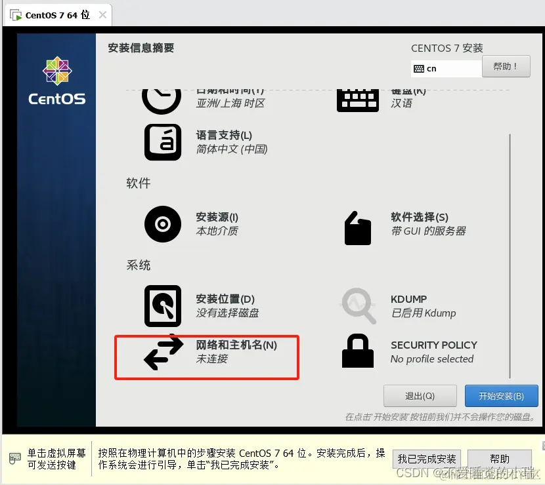Click VM tab icon for CentOS 7
This screenshot has height=485, width=545.
(x=16, y=15)
